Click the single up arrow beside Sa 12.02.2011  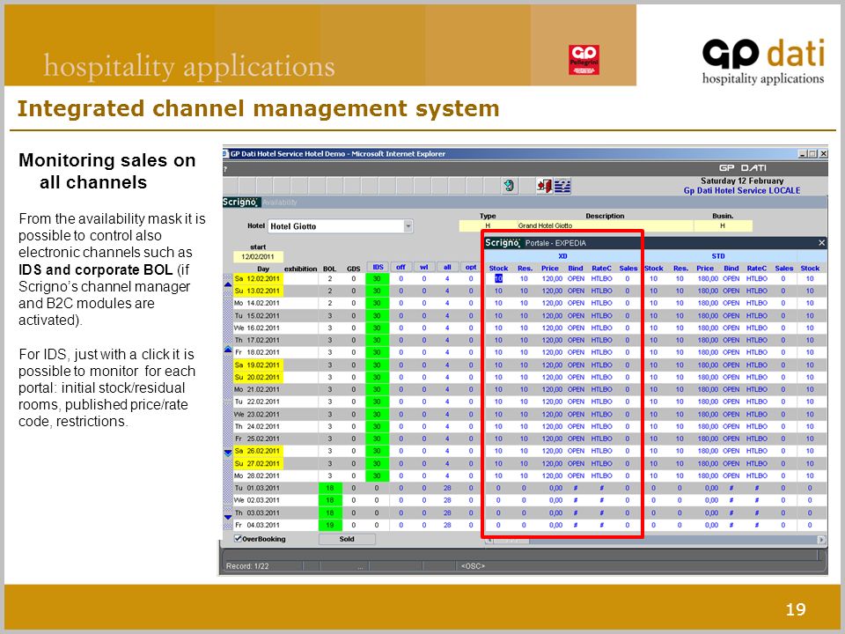[x=228, y=284]
